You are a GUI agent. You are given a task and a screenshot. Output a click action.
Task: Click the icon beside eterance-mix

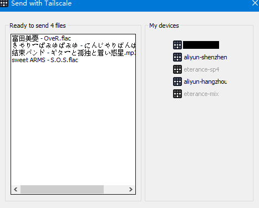177,94
